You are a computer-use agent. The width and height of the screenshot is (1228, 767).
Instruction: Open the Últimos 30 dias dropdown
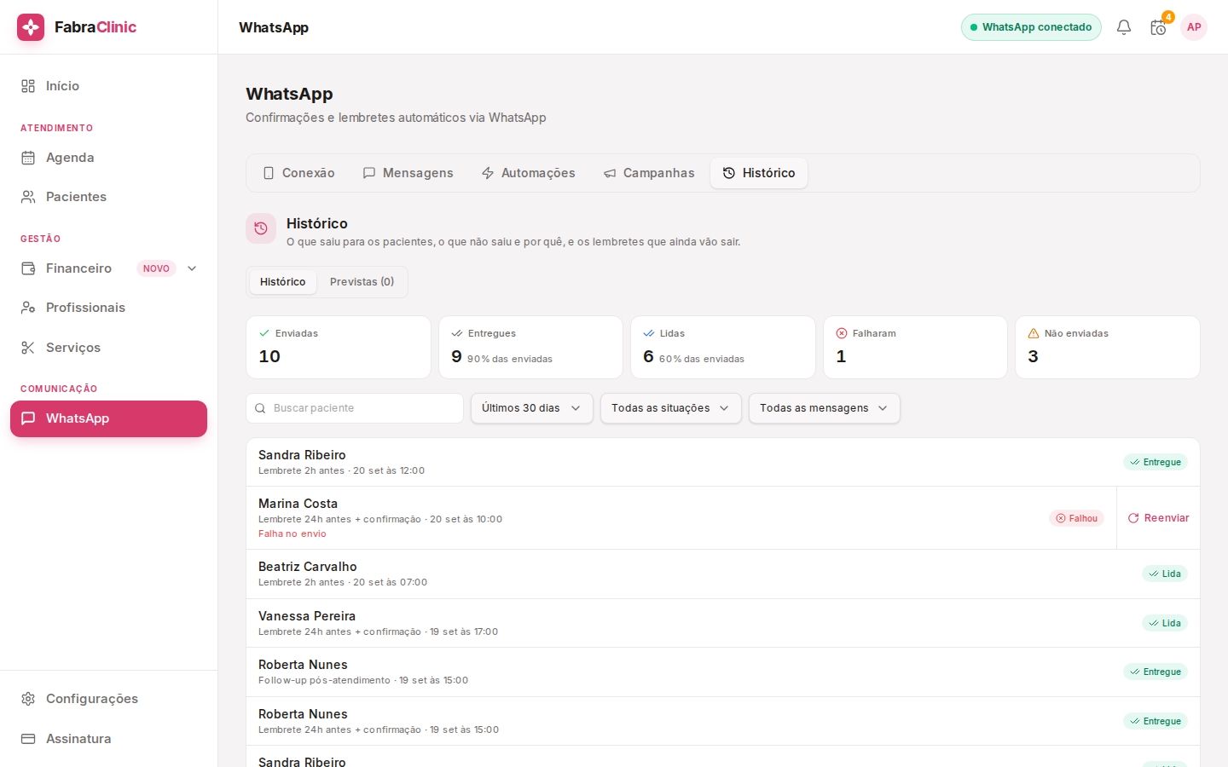(x=531, y=408)
